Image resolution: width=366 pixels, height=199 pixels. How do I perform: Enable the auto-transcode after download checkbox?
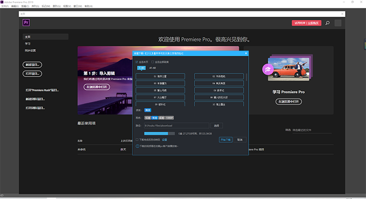tap(137, 140)
